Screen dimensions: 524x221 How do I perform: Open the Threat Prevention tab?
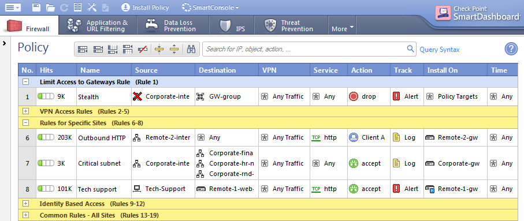(291, 25)
